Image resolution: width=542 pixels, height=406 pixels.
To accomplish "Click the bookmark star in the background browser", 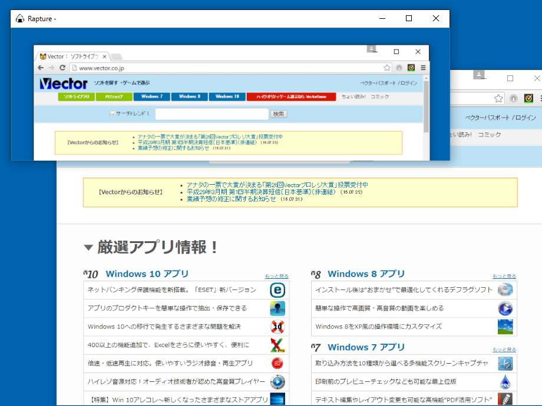I will click(x=498, y=98).
